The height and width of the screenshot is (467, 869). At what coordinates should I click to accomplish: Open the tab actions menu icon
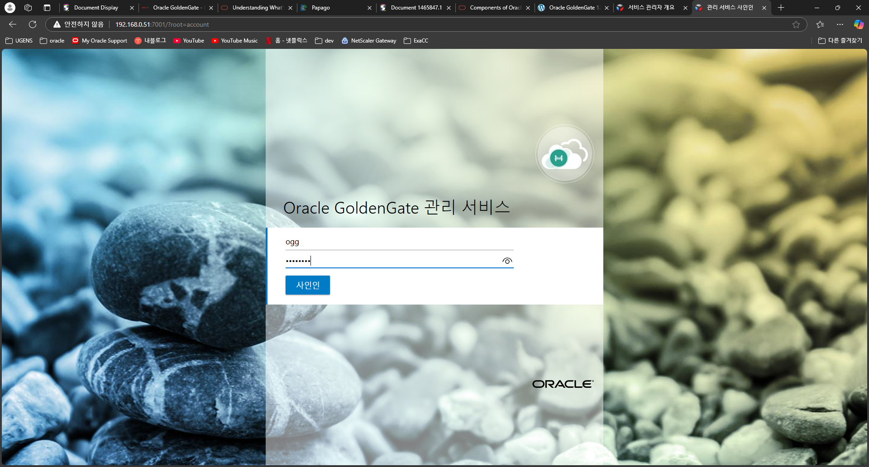47,8
